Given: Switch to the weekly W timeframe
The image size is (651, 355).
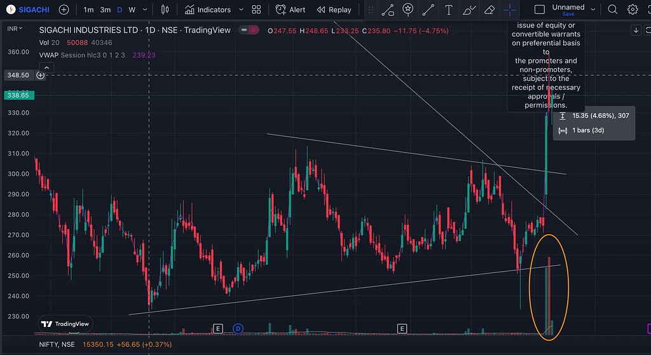Looking at the screenshot, I should pos(132,10).
